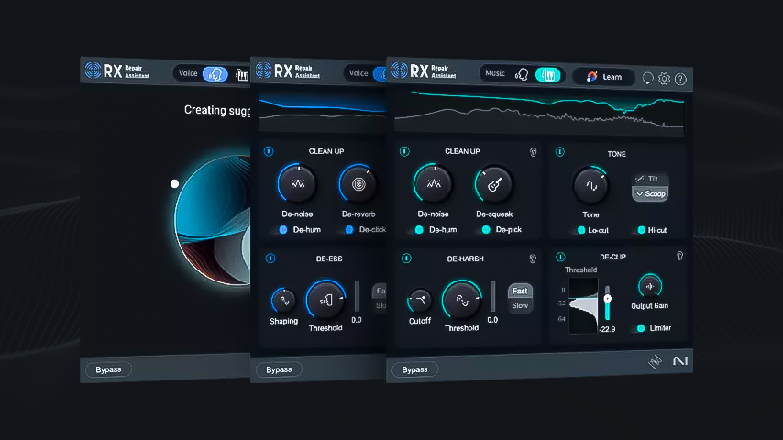This screenshot has width=783, height=440.
Task: Click the Shaping knob in De-ess
Action: tap(283, 301)
